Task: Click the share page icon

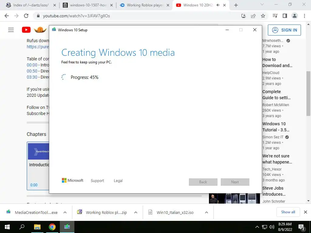Action: point(253,16)
